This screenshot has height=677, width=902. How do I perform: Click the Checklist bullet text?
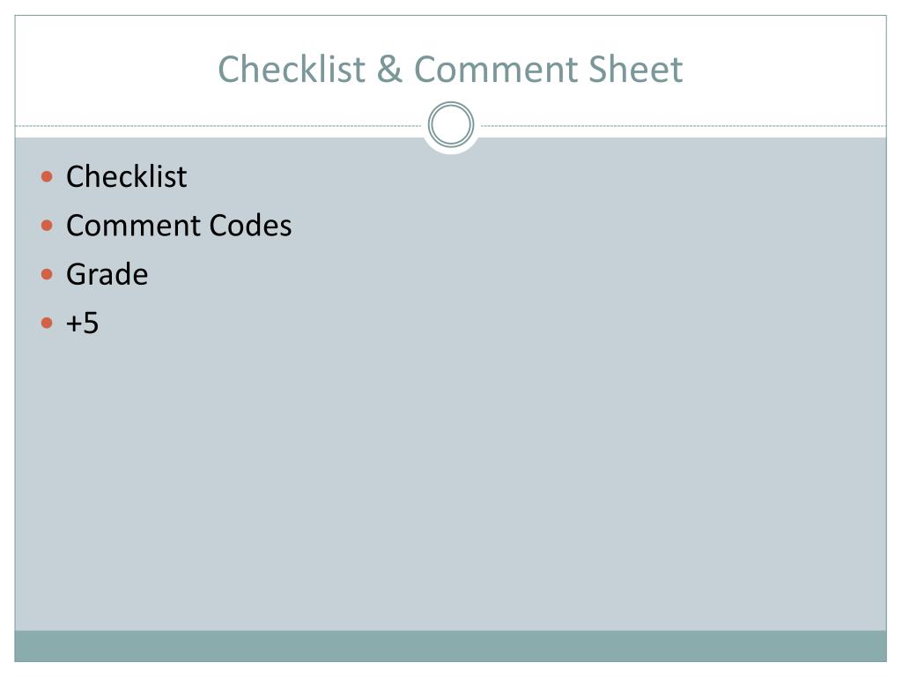pyautogui.click(x=127, y=176)
